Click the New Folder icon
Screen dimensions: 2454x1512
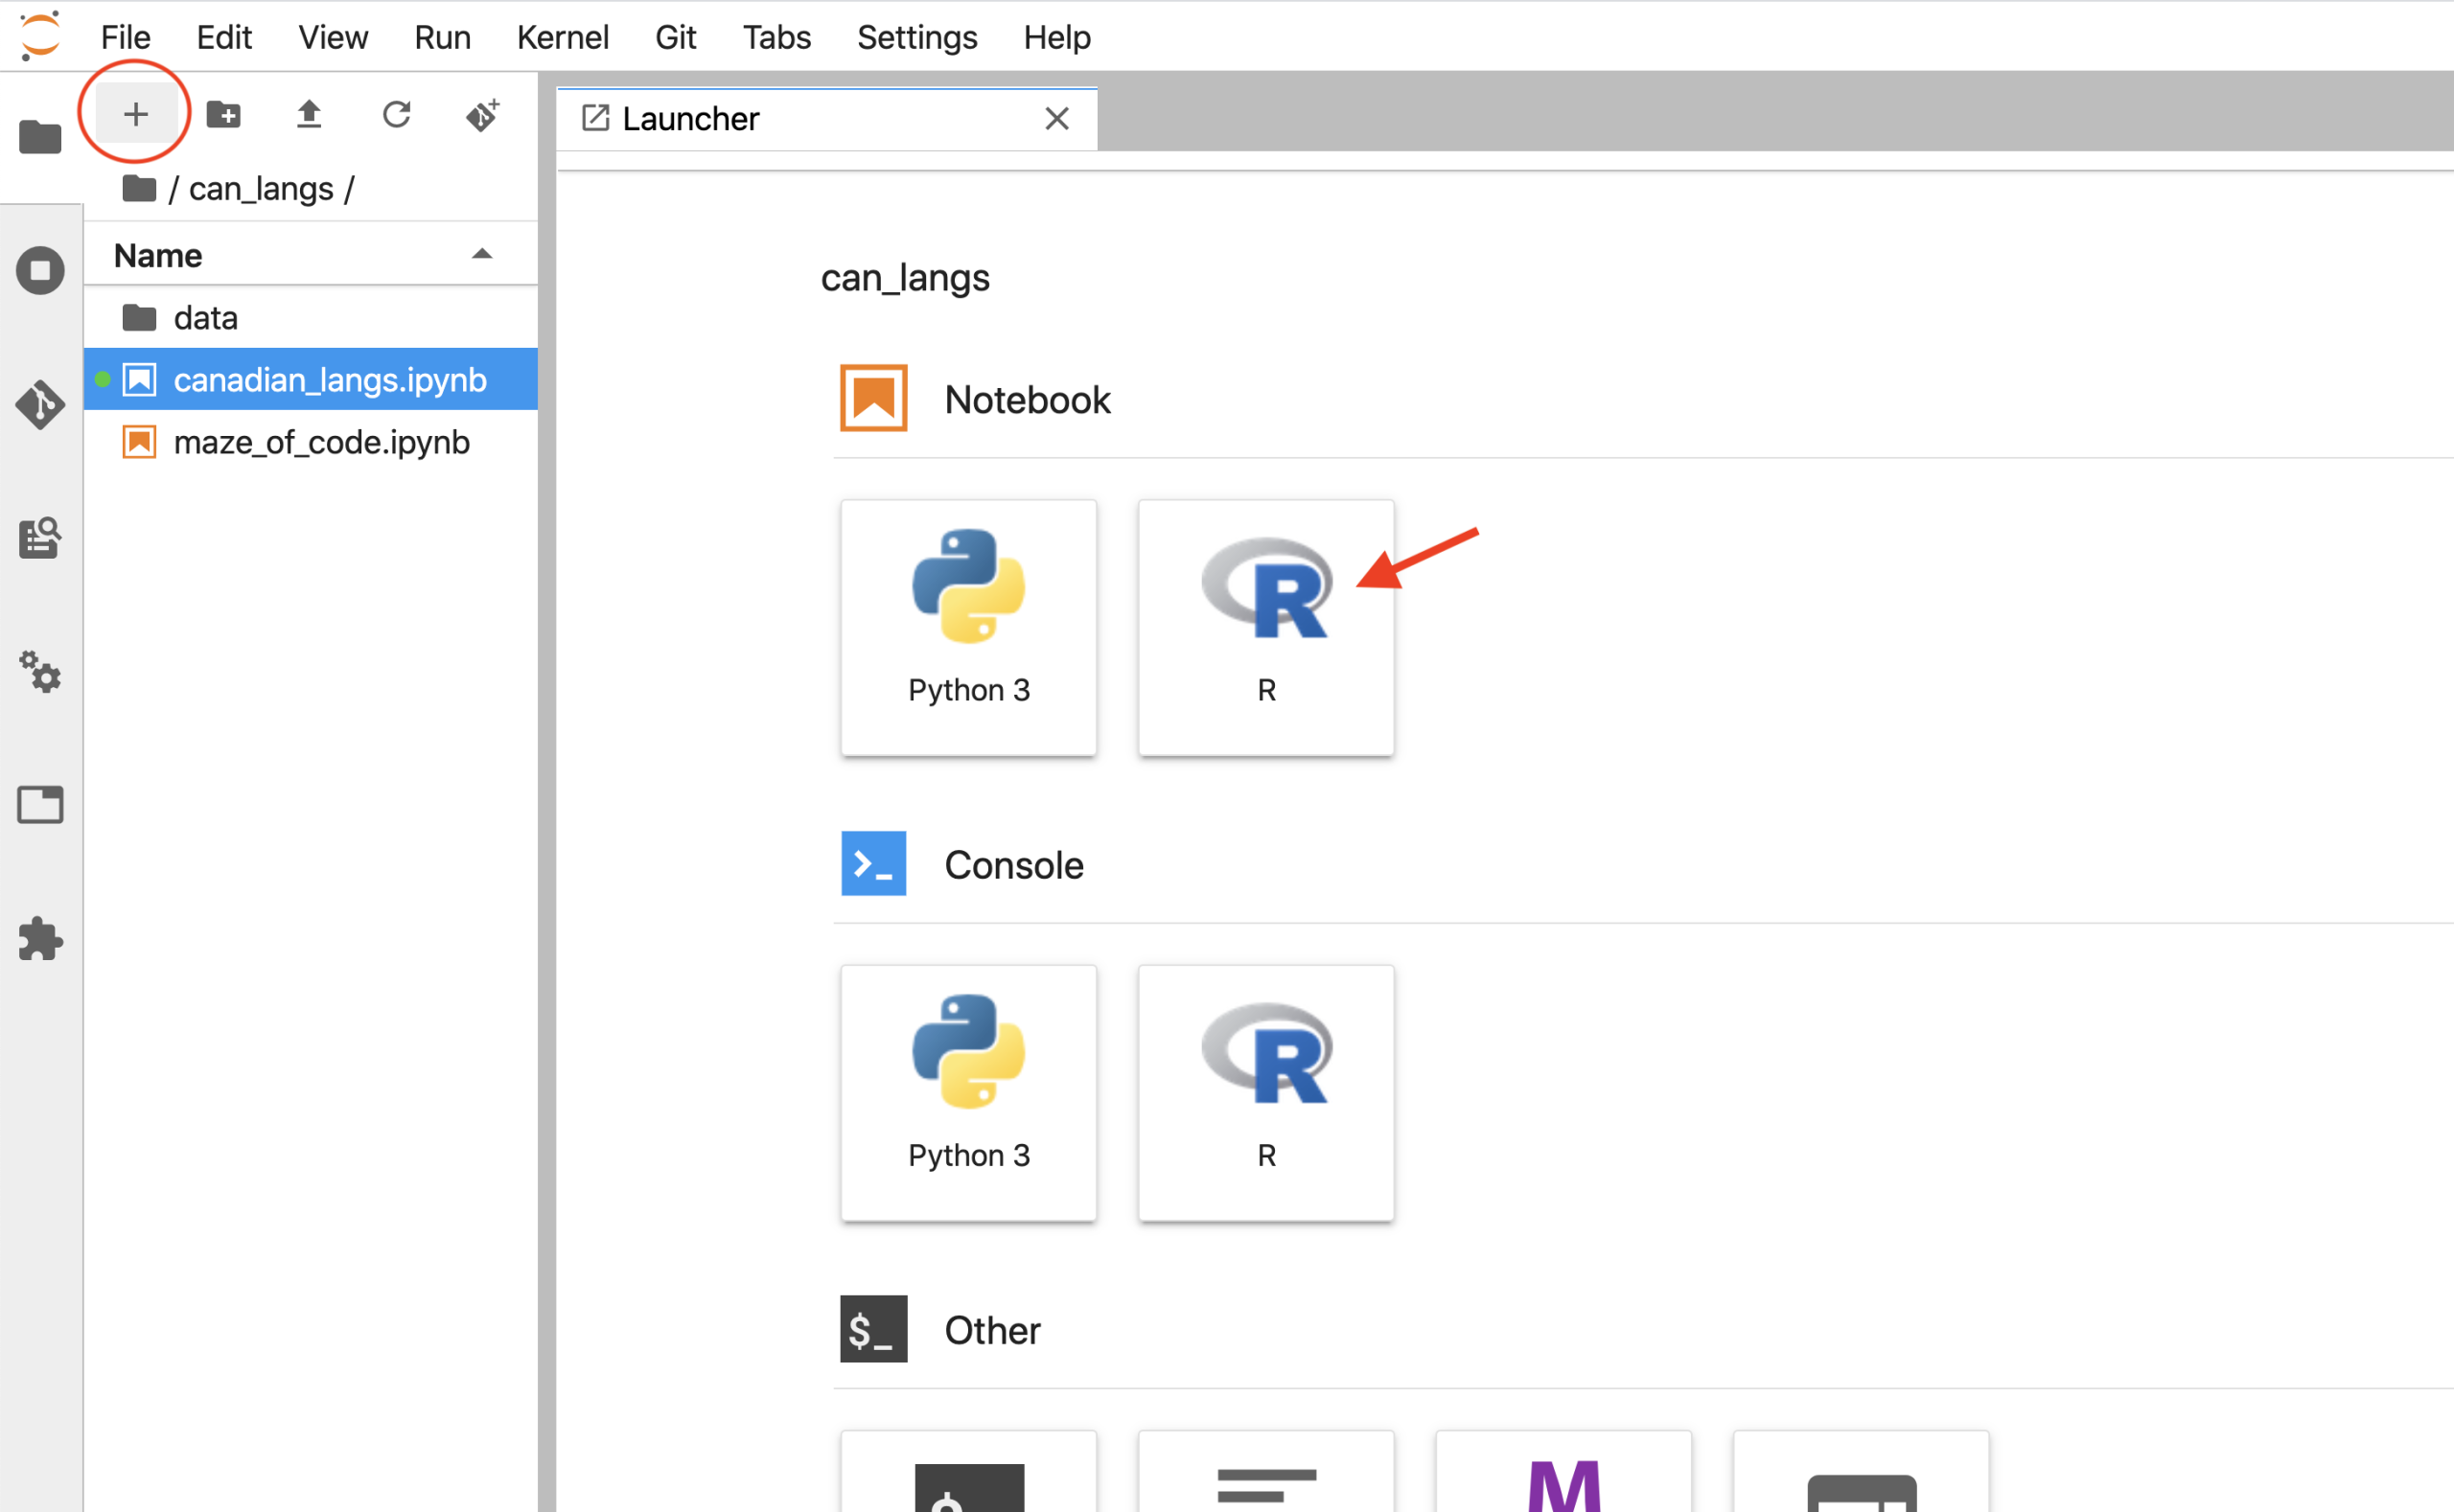(223, 115)
